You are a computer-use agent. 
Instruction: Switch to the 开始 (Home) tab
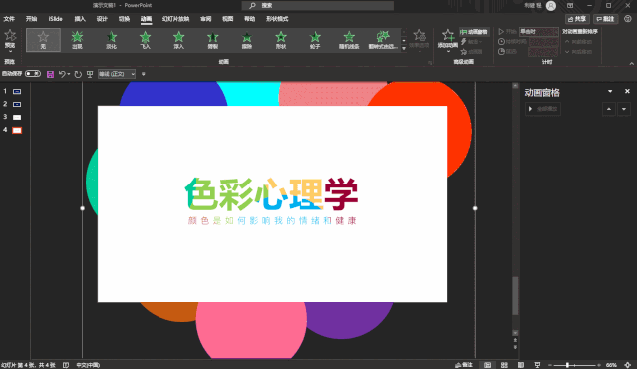click(x=31, y=19)
